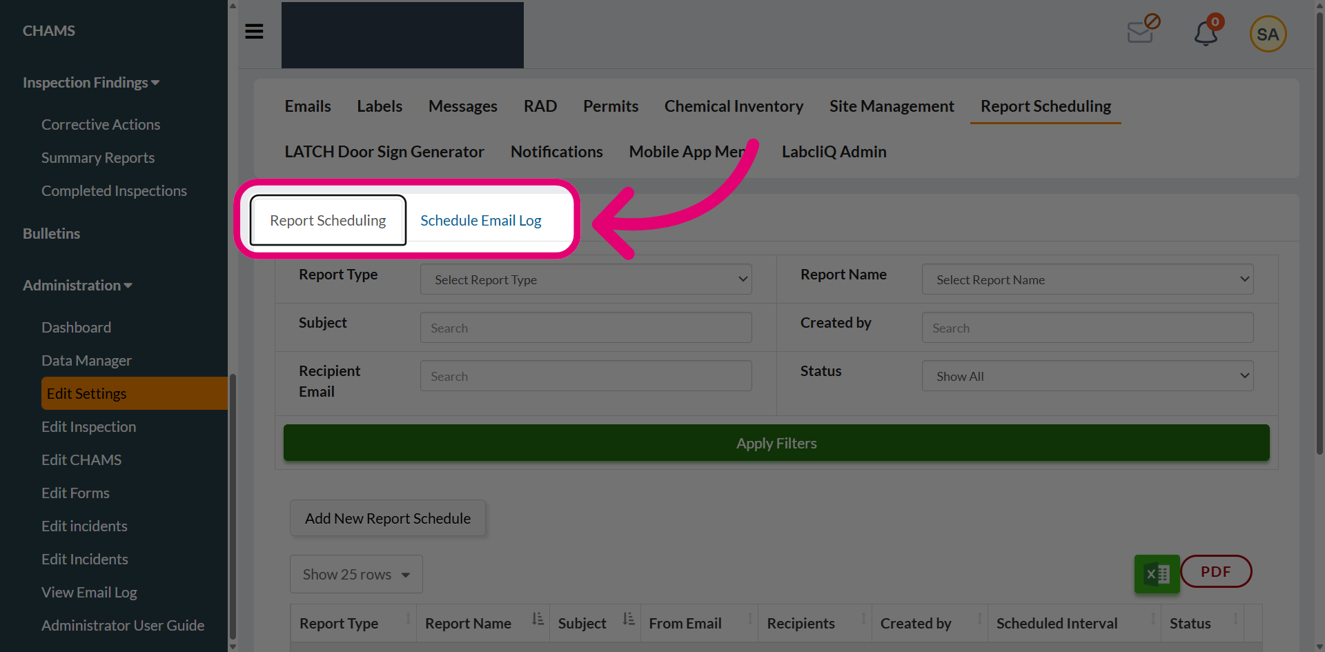
Task: Open LATCH Door Sign Generator tab
Action: click(x=384, y=152)
